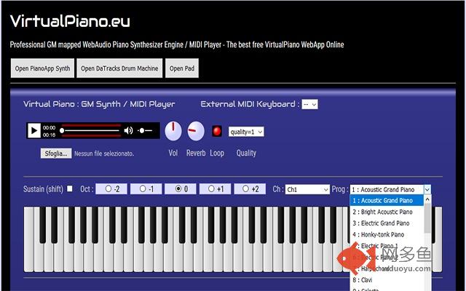Enable the Sustain (shift) checkbox
466x291 pixels.
[x=70, y=188]
